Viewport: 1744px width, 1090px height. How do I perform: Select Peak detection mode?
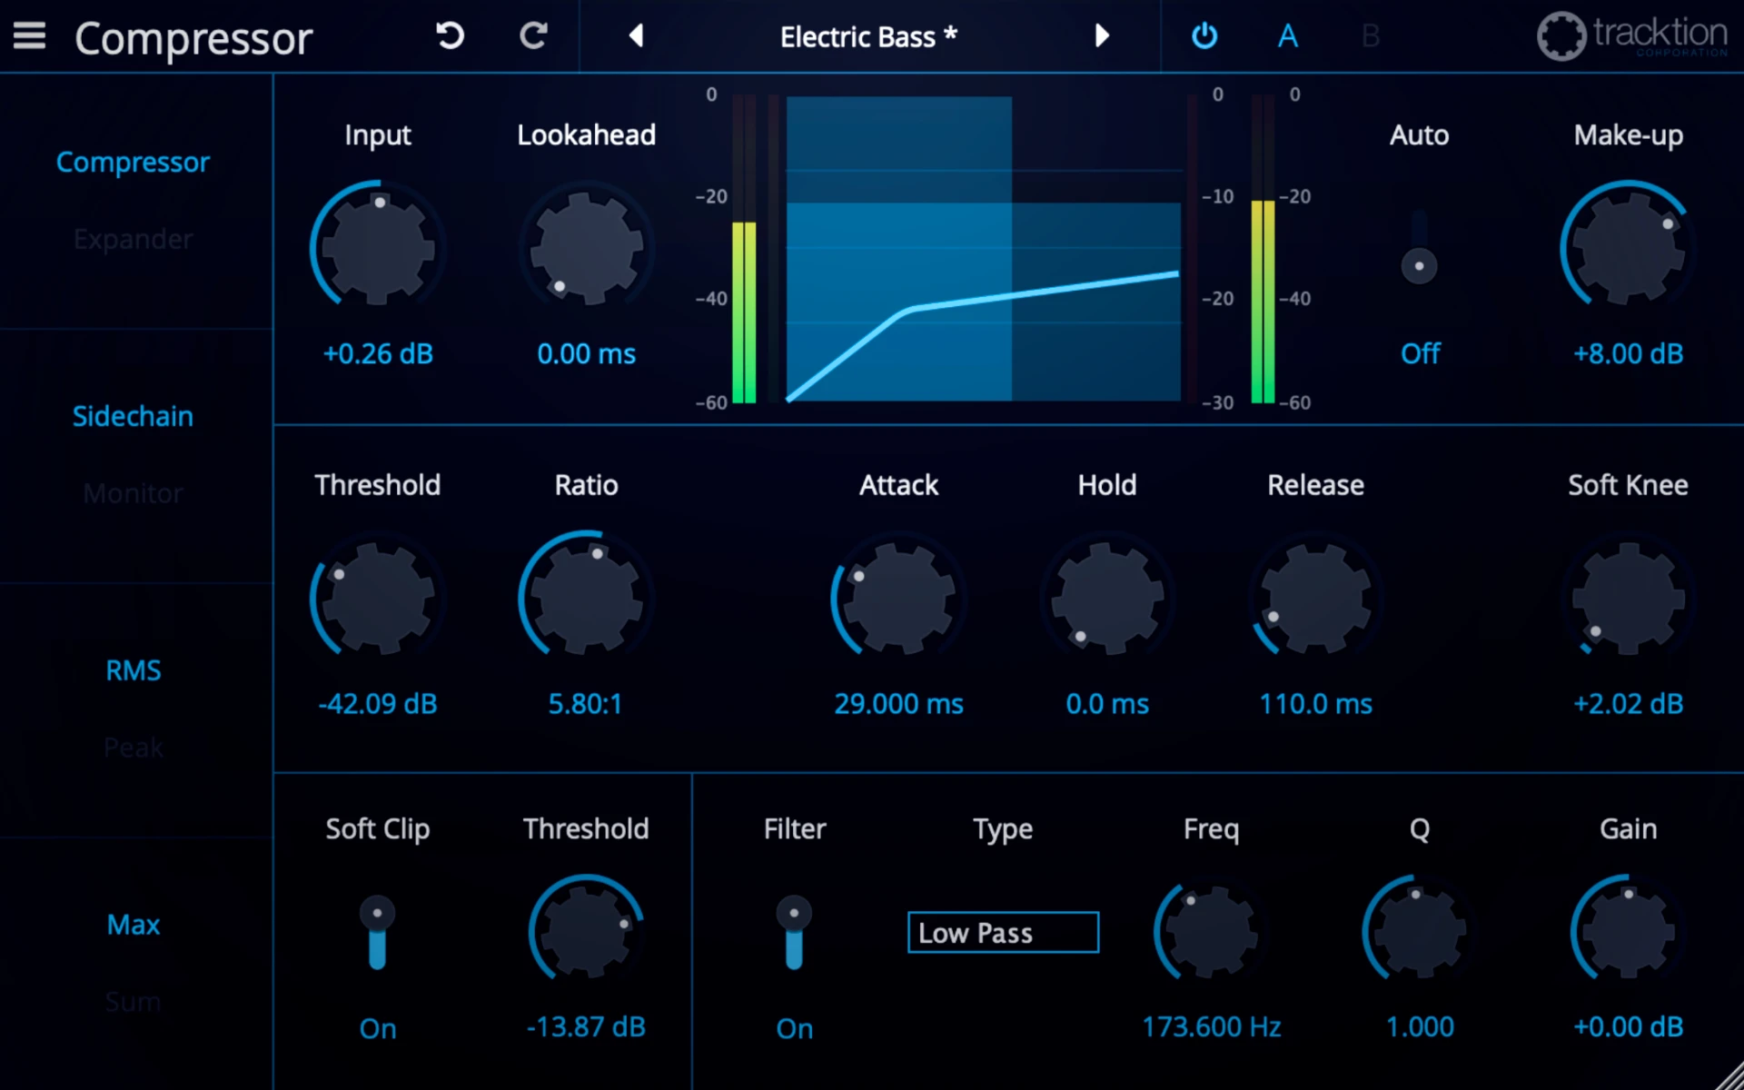point(133,748)
